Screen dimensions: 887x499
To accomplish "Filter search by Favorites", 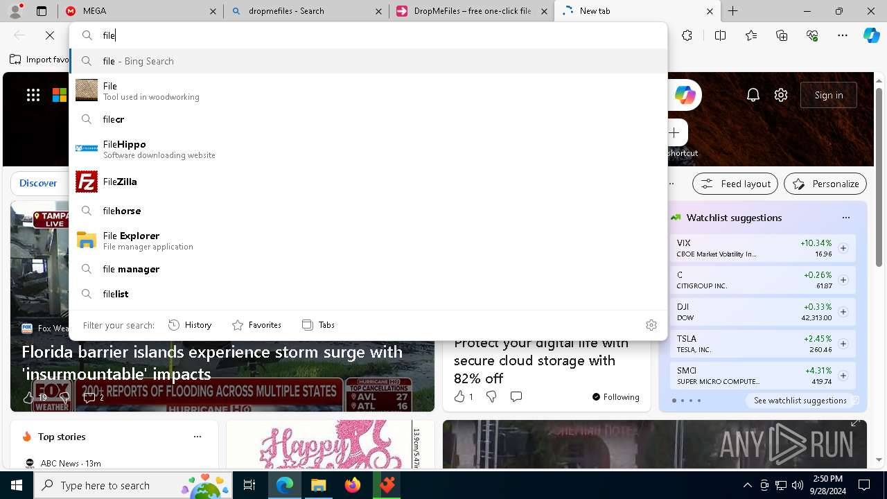I will pyautogui.click(x=256, y=324).
